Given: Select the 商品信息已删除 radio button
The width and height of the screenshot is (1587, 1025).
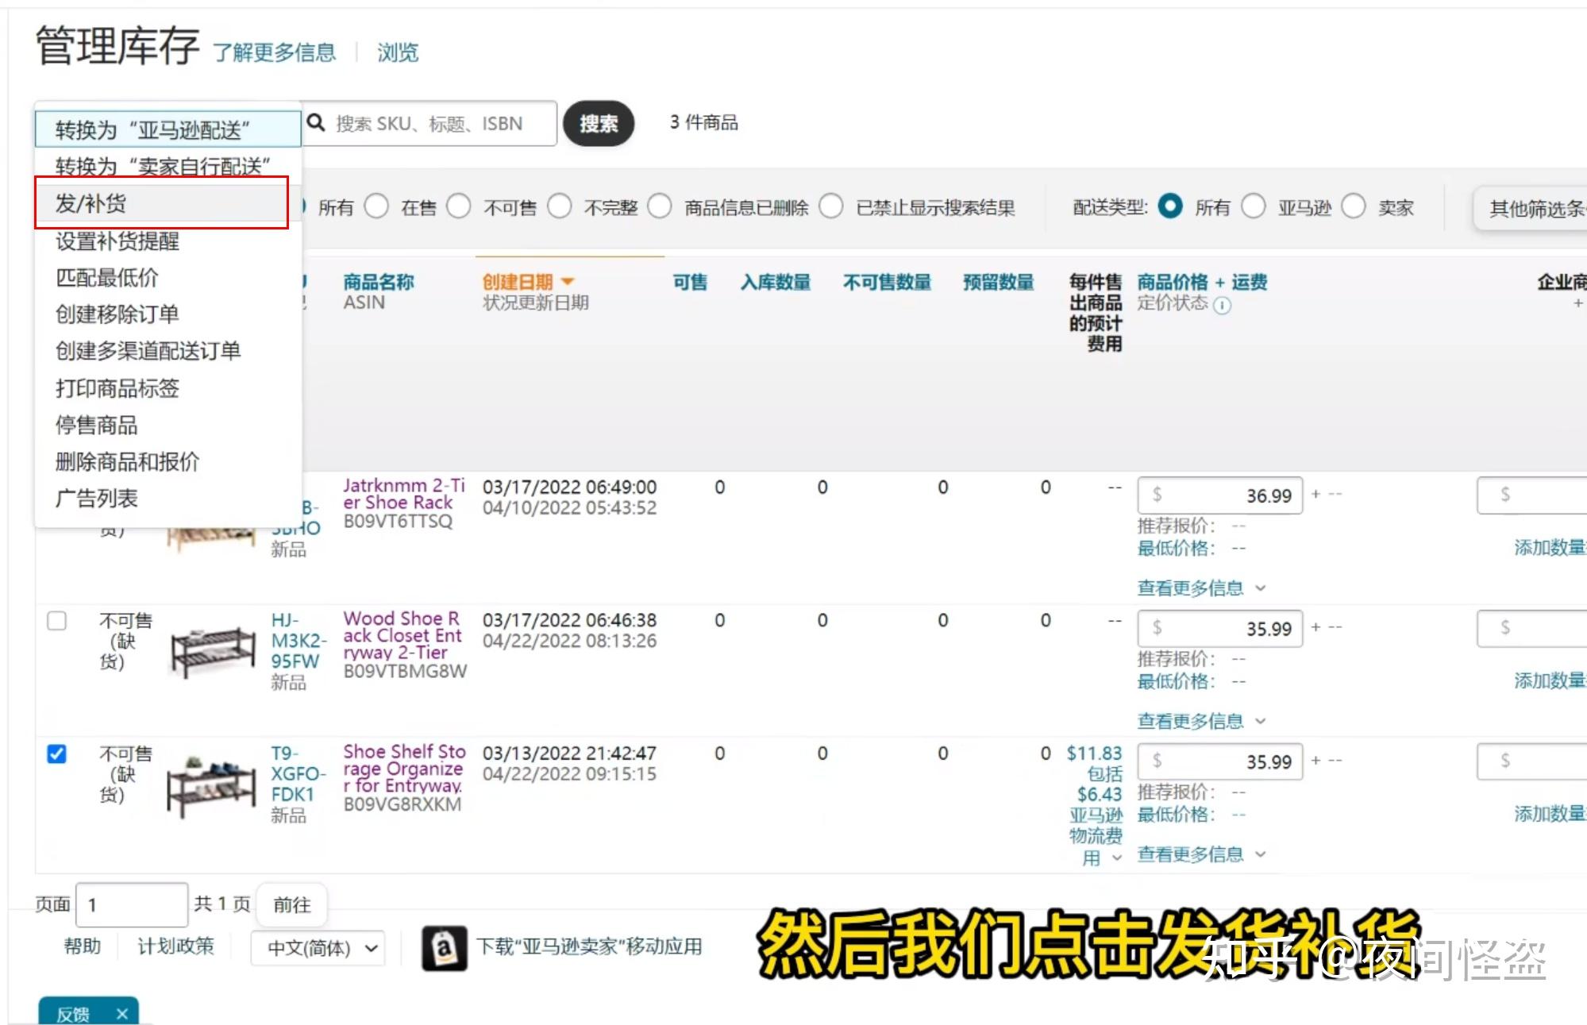Looking at the screenshot, I should (659, 207).
